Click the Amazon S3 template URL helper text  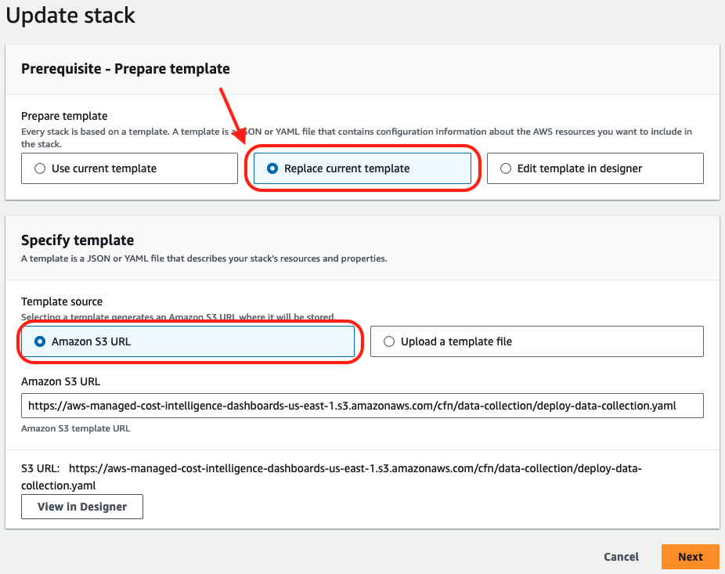[69, 428]
